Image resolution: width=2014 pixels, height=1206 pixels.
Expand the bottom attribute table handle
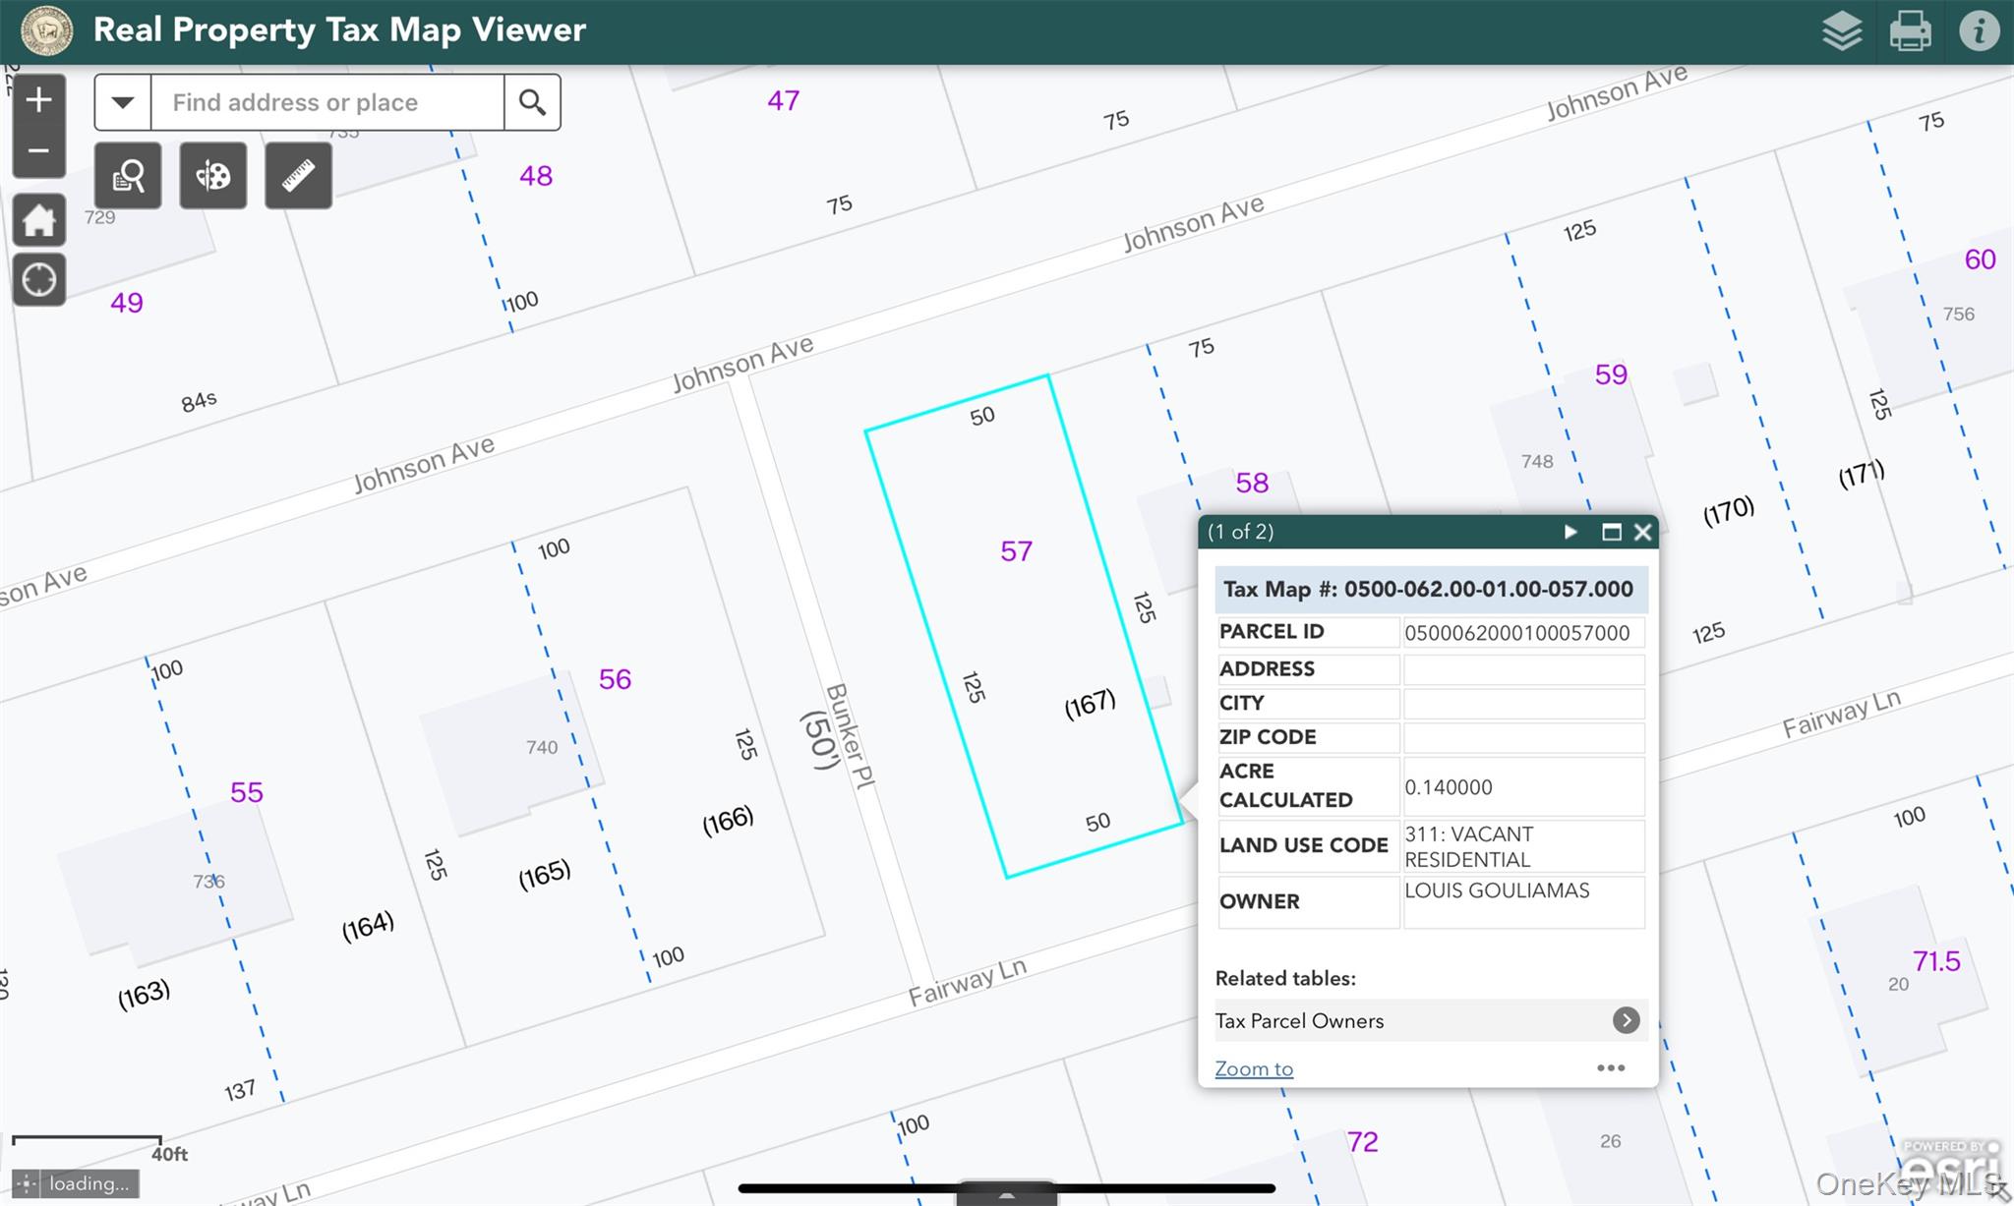pos(1006,1193)
